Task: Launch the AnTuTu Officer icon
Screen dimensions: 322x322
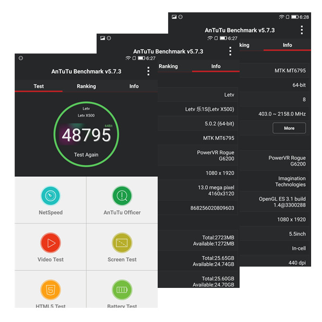Action: coord(122,196)
